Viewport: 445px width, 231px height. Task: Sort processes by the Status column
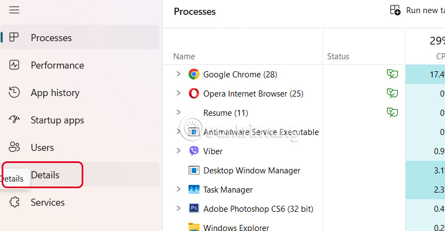coord(338,57)
